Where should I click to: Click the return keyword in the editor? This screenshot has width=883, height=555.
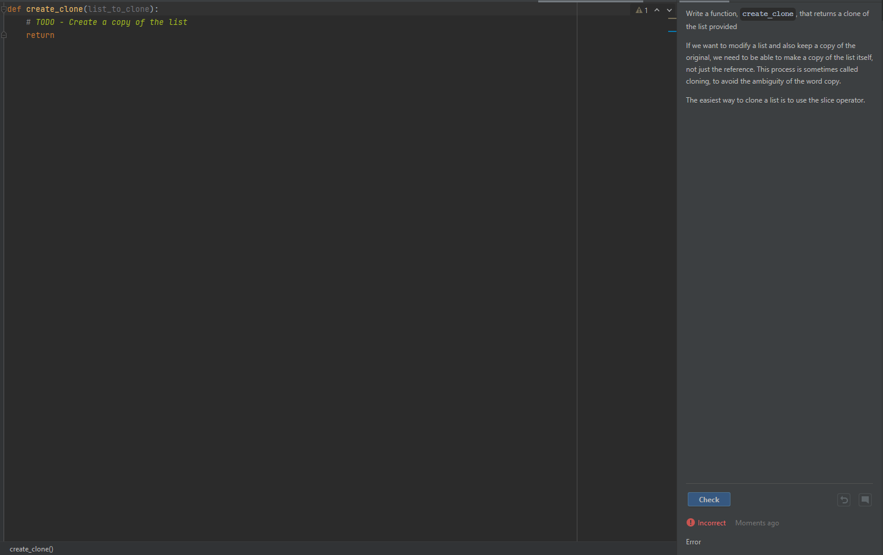coord(40,35)
